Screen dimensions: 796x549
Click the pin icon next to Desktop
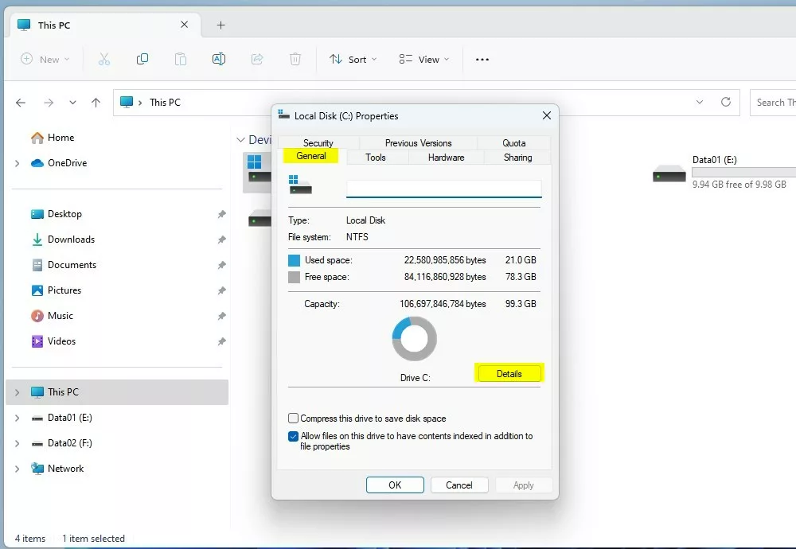click(x=222, y=214)
